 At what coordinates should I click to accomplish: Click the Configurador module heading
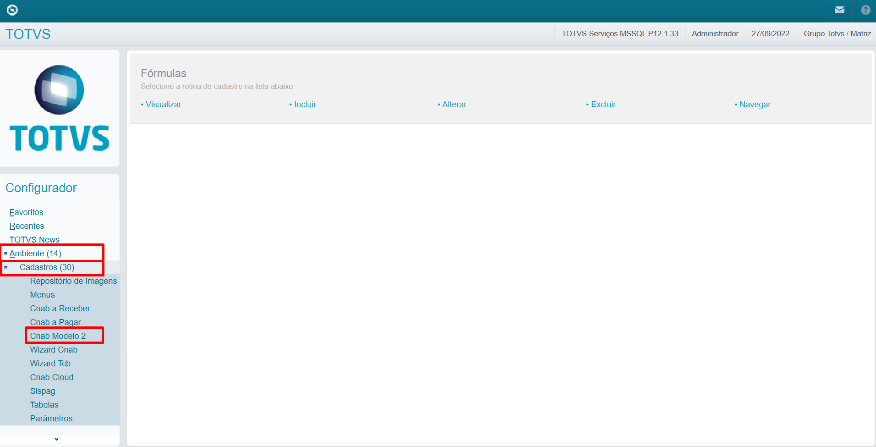pyautogui.click(x=41, y=188)
